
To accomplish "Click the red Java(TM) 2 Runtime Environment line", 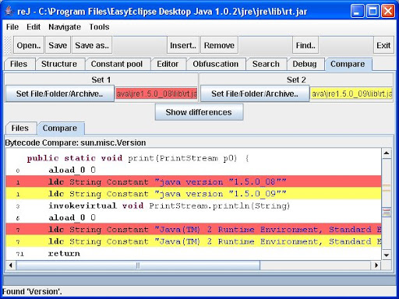I will point(193,230).
